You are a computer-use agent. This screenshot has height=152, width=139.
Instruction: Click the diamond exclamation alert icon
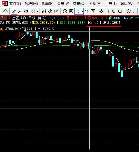(50, 11)
